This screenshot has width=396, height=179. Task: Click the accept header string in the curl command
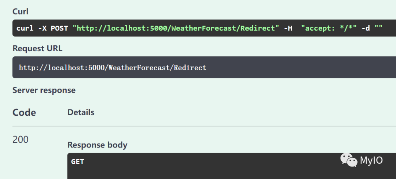pyautogui.click(x=329, y=28)
